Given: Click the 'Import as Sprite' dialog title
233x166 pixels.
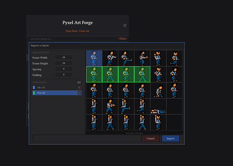Looking at the screenshot, I should 40,45.
